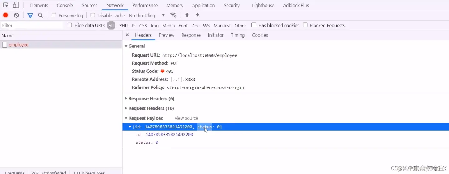Go to Memory panel
The image size is (449, 174).
[x=175, y=5]
